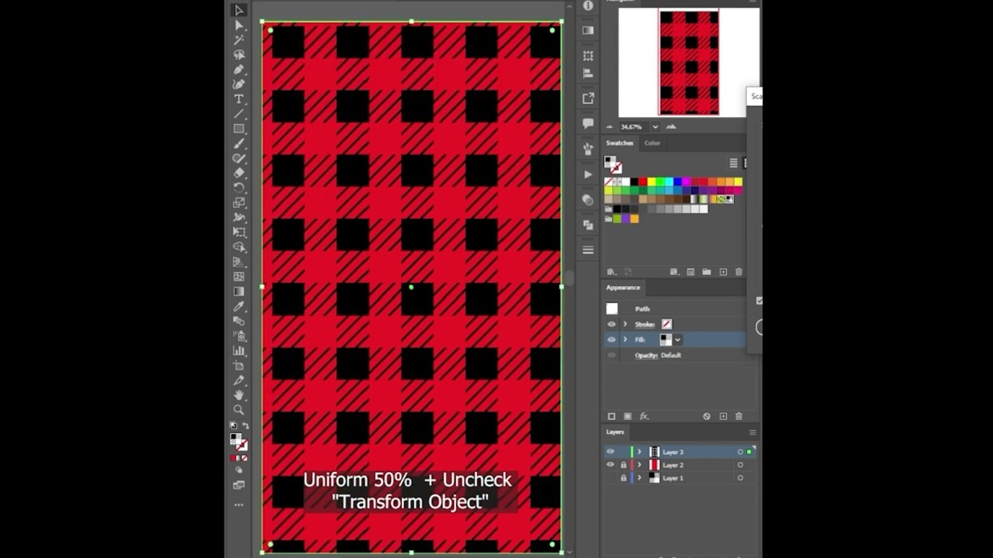The width and height of the screenshot is (993, 558).
Task: Select the Scale tool
Action: click(239, 202)
